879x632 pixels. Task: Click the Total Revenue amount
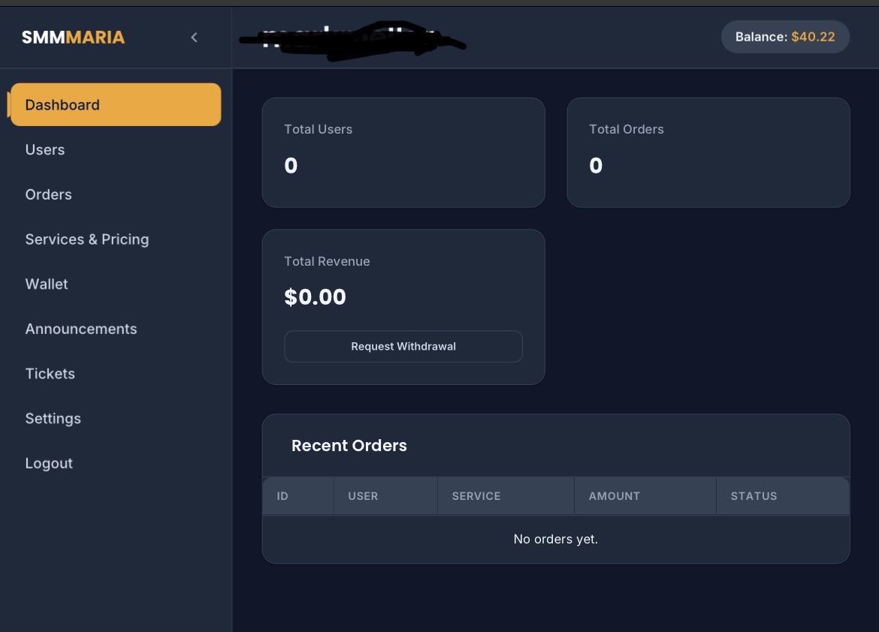[x=315, y=297]
